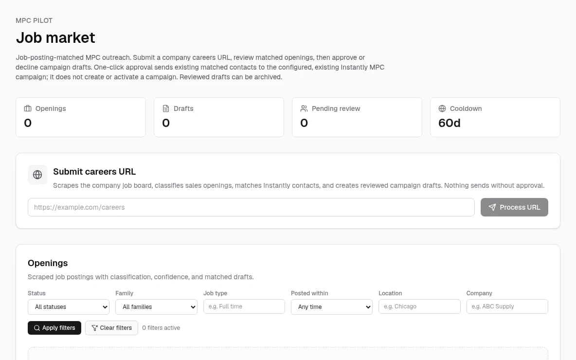Click into the Job type filter field
Screen dimensions: 576x360
(244, 306)
